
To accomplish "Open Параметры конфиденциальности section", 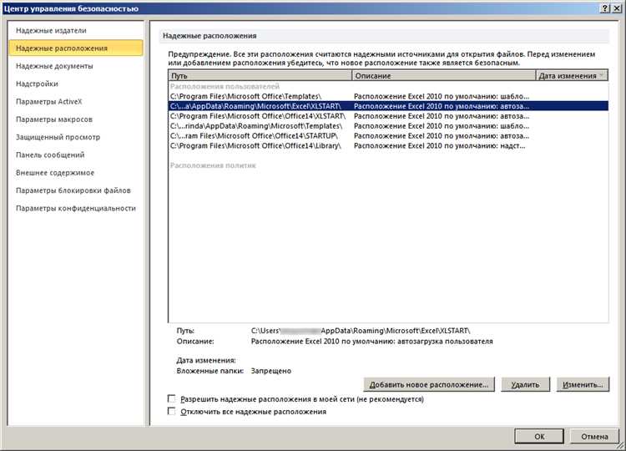I will click(75, 208).
